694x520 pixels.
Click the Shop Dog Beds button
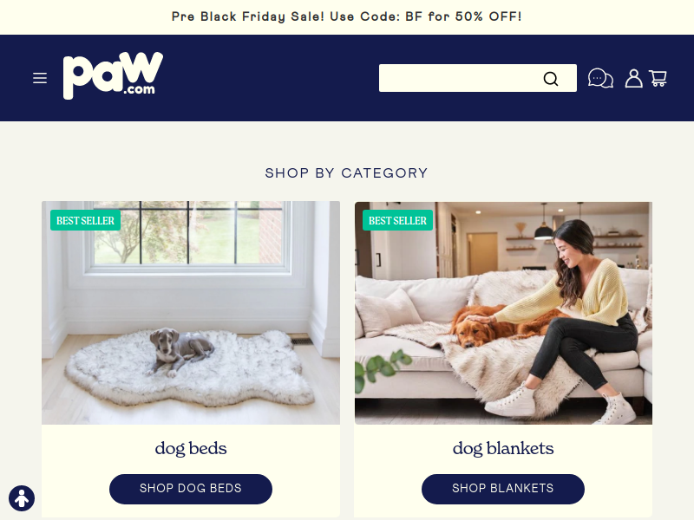(x=191, y=489)
